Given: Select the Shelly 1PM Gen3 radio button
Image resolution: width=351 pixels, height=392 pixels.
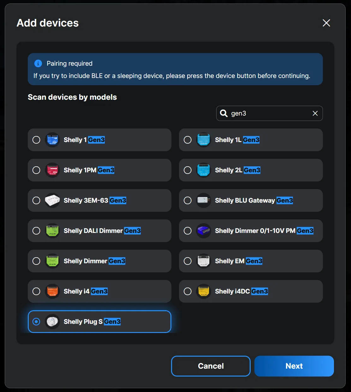Looking at the screenshot, I should point(36,170).
